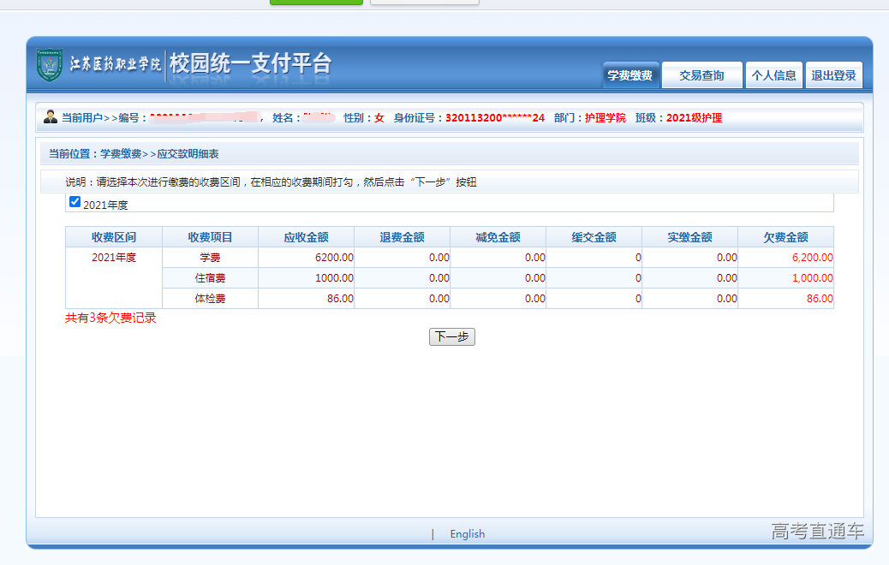Click the Jiangsu college shield logo
The image size is (889, 565).
pos(50,65)
